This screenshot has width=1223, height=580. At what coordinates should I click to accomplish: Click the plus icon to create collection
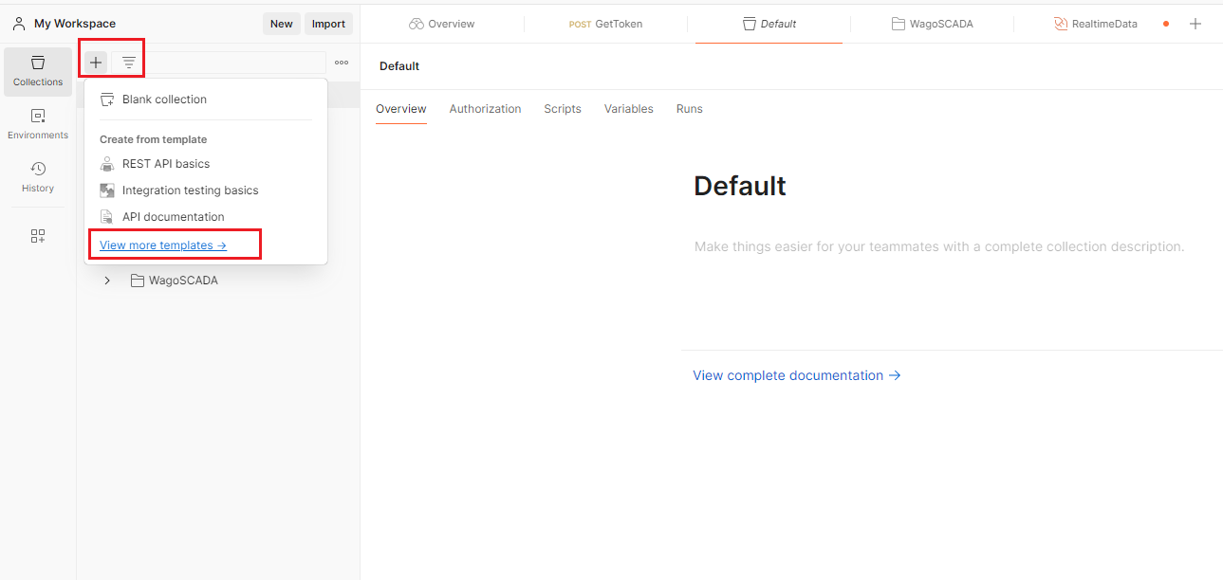click(x=96, y=63)
